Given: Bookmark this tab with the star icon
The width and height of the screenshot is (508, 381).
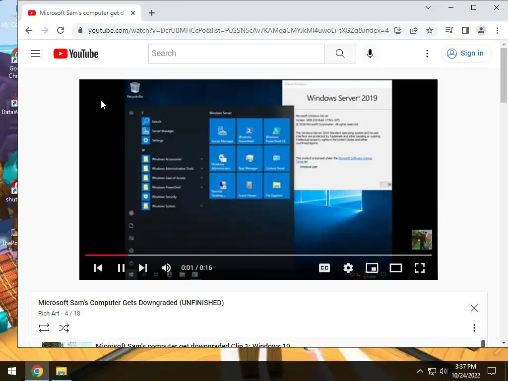Looking at the screenshot, I should tap(430, 30).
